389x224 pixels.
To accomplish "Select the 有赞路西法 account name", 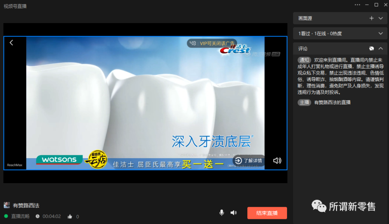I will pos(26,205).
